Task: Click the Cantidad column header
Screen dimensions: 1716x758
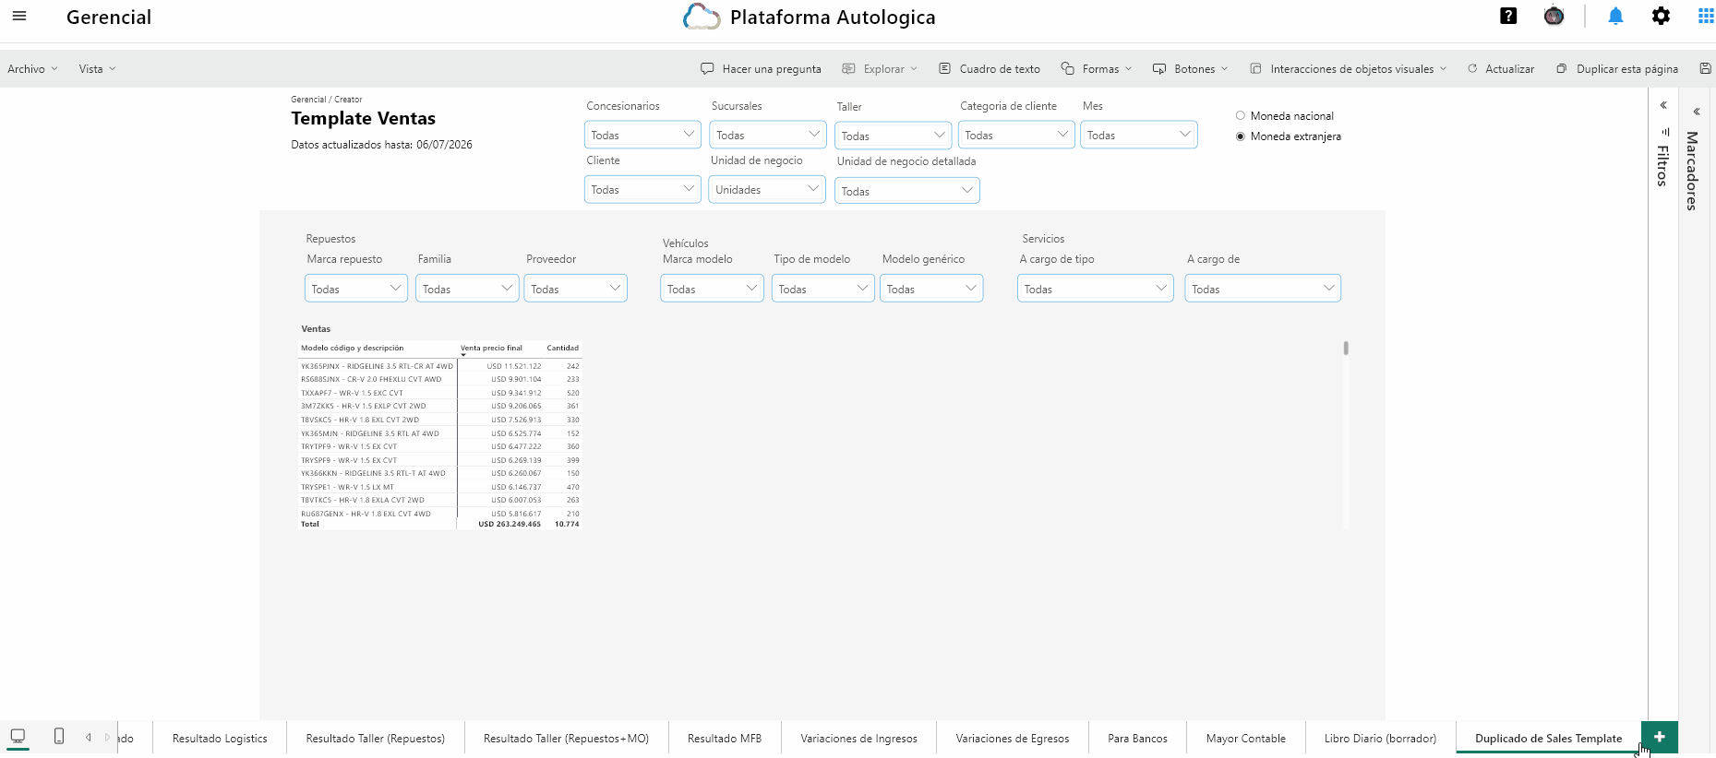Action: pos(562,348)
